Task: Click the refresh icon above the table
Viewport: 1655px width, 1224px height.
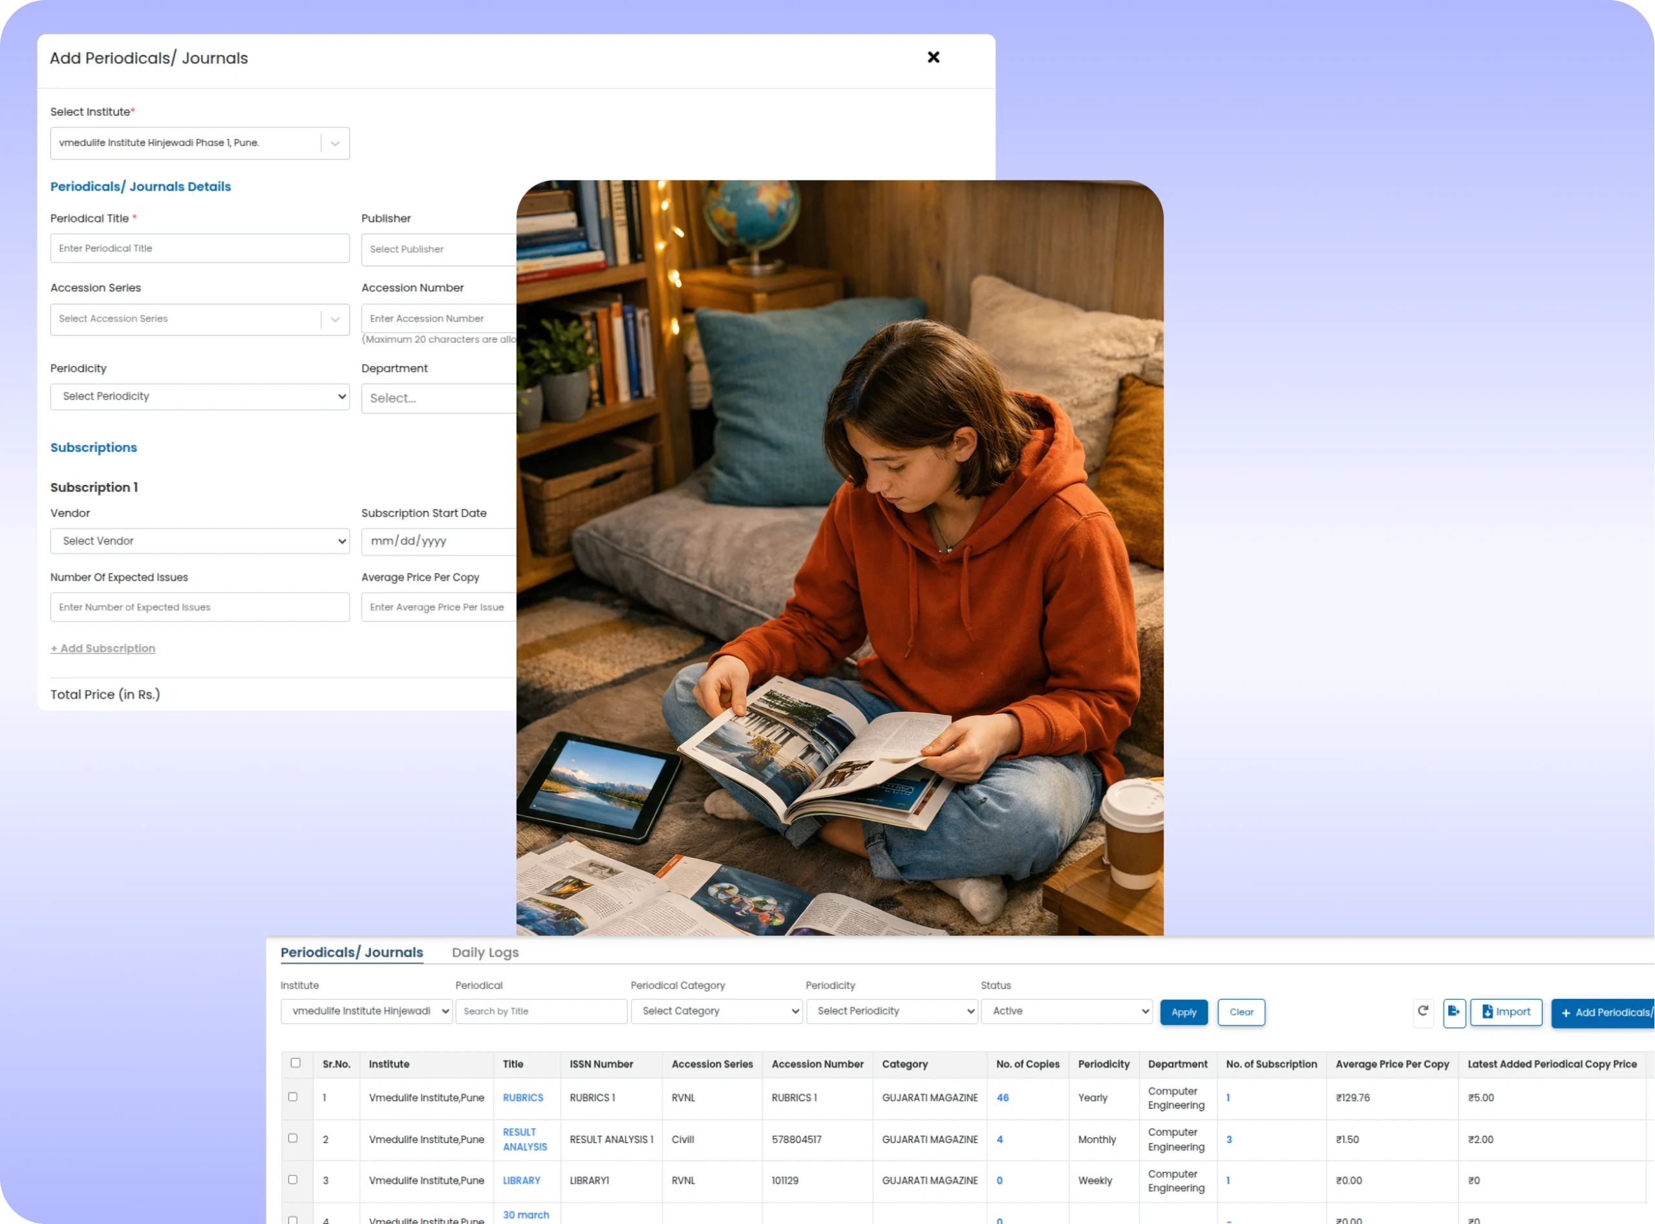Action: pos(1422,1011)
